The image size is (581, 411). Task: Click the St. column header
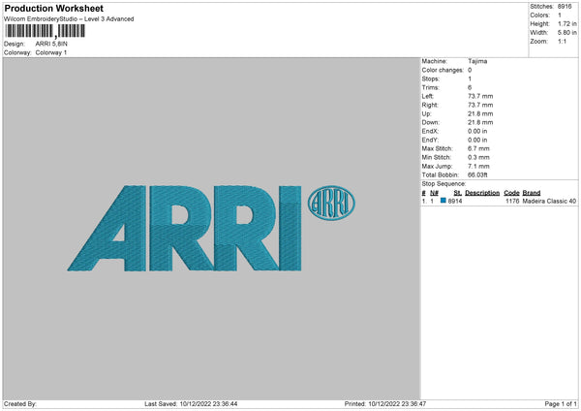pyautogui.click(x=457, y=193)
